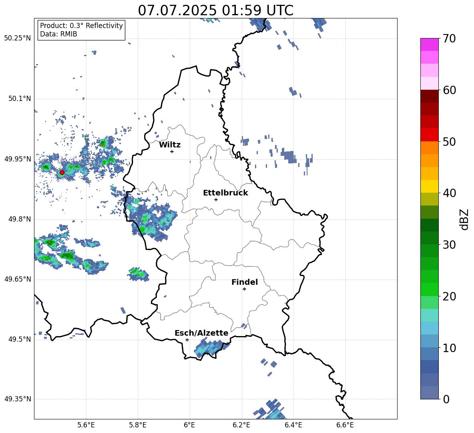Click the colorbar 50 tick label
This screenshot has height=433, width=474.
point(450,141)
